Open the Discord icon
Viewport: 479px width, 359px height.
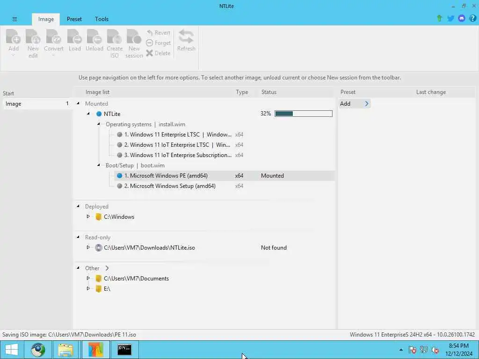click(x=462, y=18)
